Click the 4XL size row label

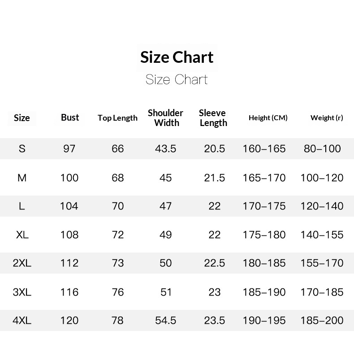coord(22,320)
